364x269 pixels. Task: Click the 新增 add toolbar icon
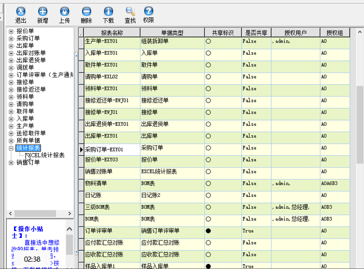click(x=43, y=11)
